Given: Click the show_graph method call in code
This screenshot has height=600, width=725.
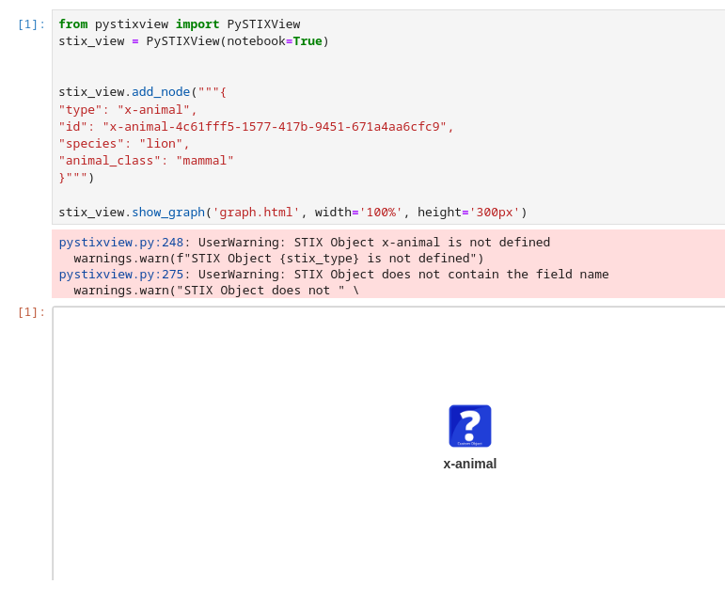Looking at the screenshot, I should tap(168, 213).
